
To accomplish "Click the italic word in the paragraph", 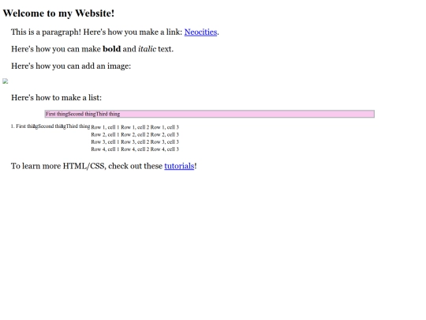I will coord(147,49).
